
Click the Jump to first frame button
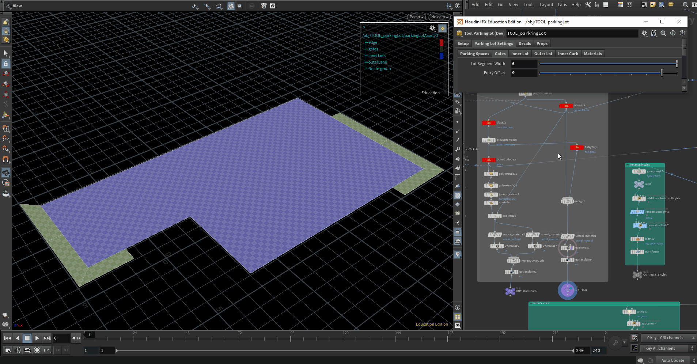pyautogui.click(x=7, y=338)
